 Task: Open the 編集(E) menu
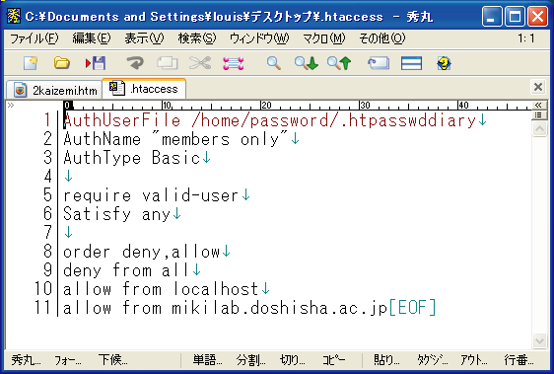(92, 38)
